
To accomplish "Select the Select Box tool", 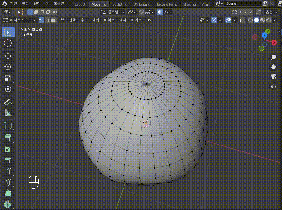I will [8, 32].
